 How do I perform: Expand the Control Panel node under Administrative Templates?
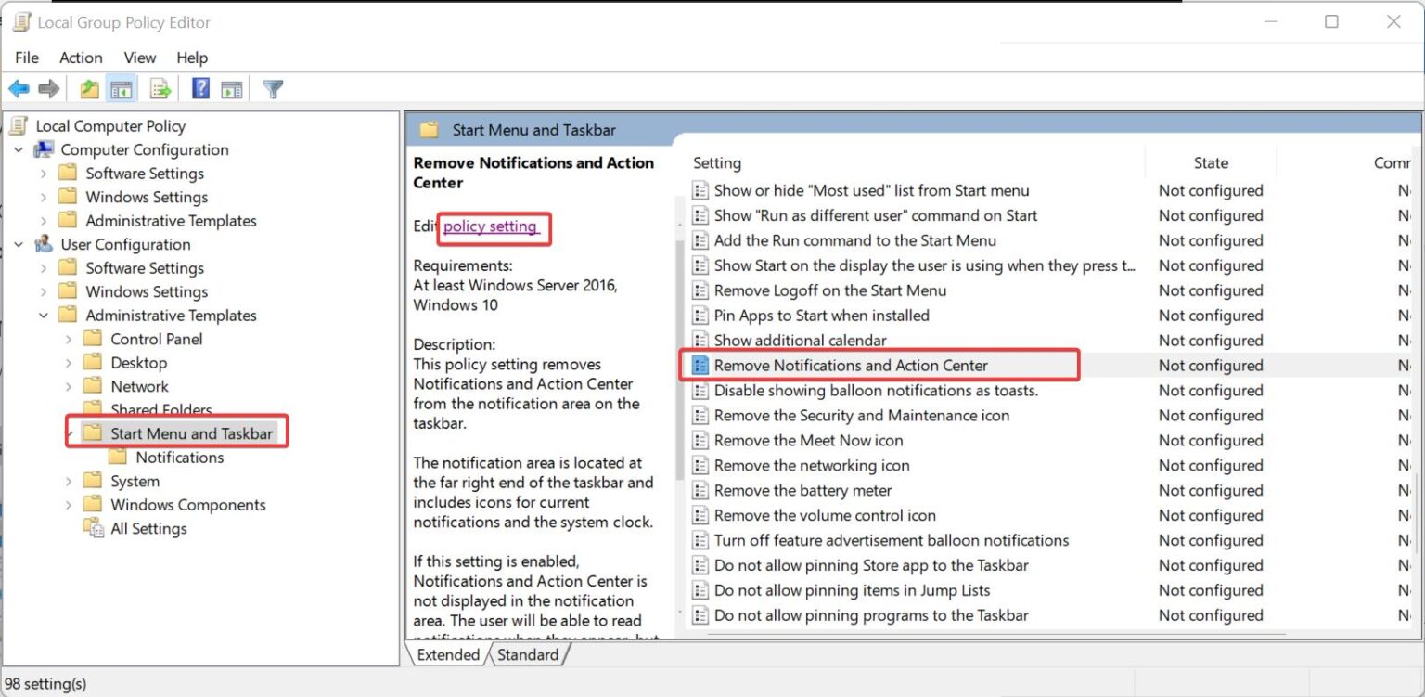click(x=71, y=339)
